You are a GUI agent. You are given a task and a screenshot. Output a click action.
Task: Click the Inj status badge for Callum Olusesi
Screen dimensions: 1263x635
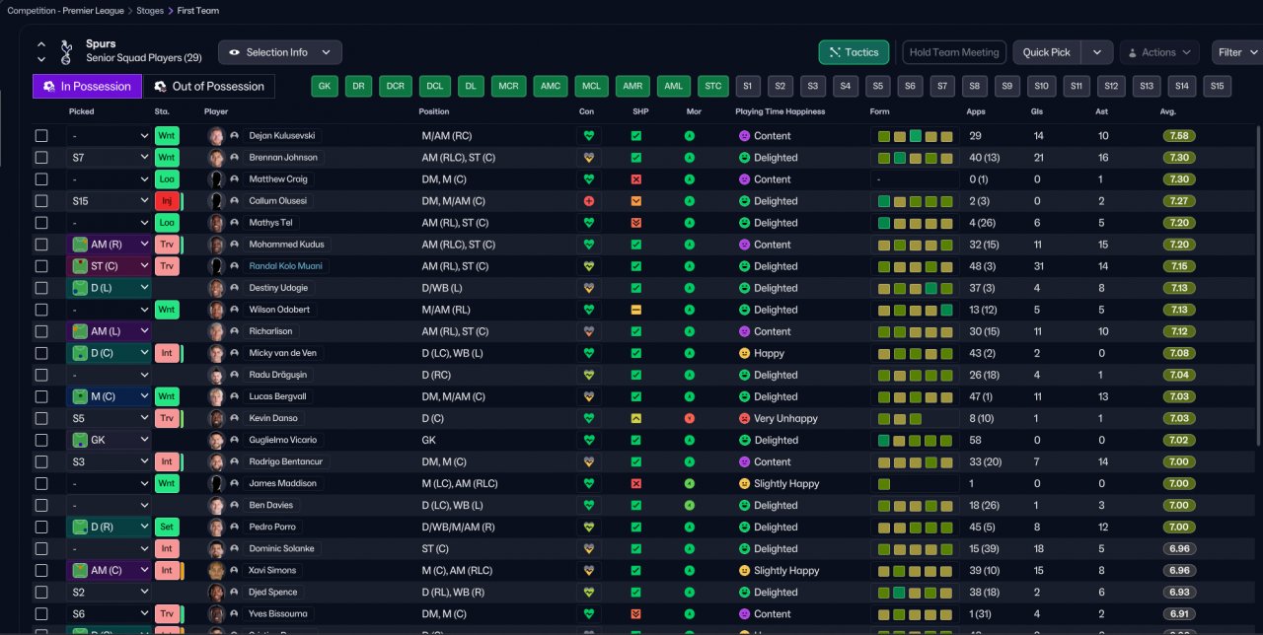click(x=167, y=201)
